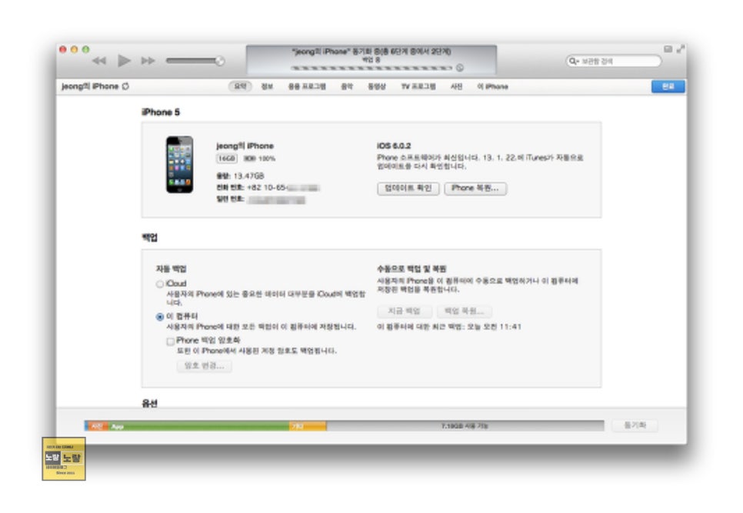This screenshot has height=513, width=743.
Task: Click the green App capacity segment
Action: point(199,426)
